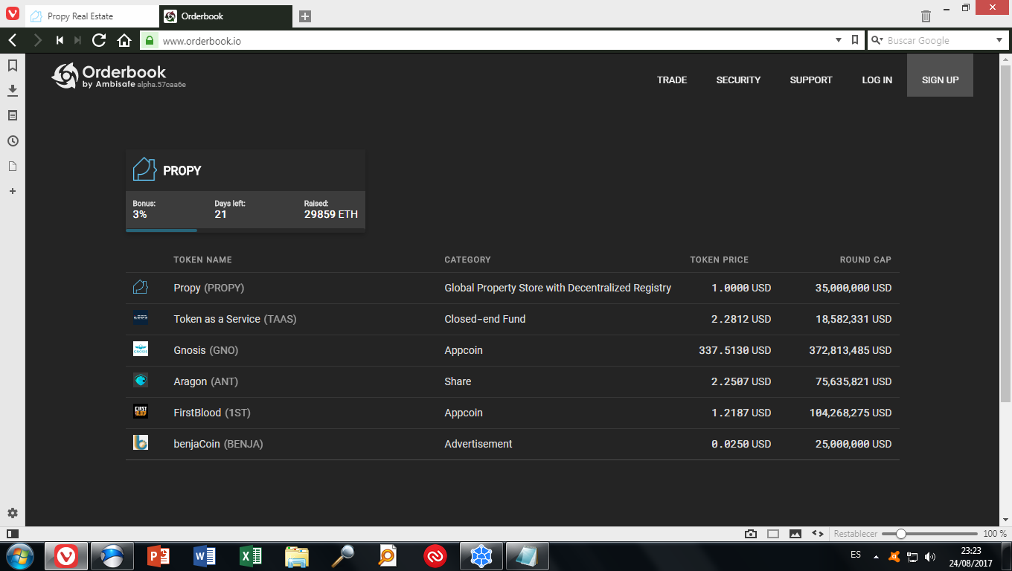
Task: Toggle tab tiling in status bar
Action: point(773,534)
